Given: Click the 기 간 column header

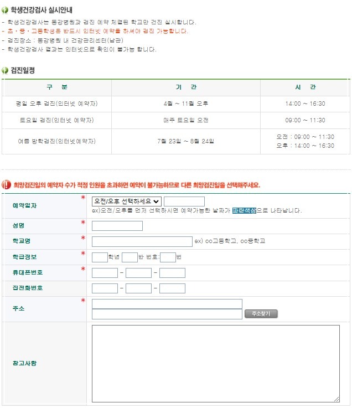Looking at the screenshot, I should click(x=186, y=87).
